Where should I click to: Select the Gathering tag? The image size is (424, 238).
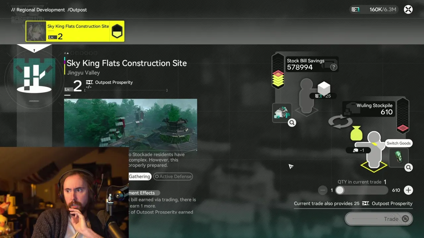139,177
